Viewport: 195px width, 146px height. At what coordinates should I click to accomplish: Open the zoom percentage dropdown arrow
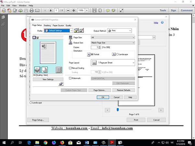pos(87,11)
